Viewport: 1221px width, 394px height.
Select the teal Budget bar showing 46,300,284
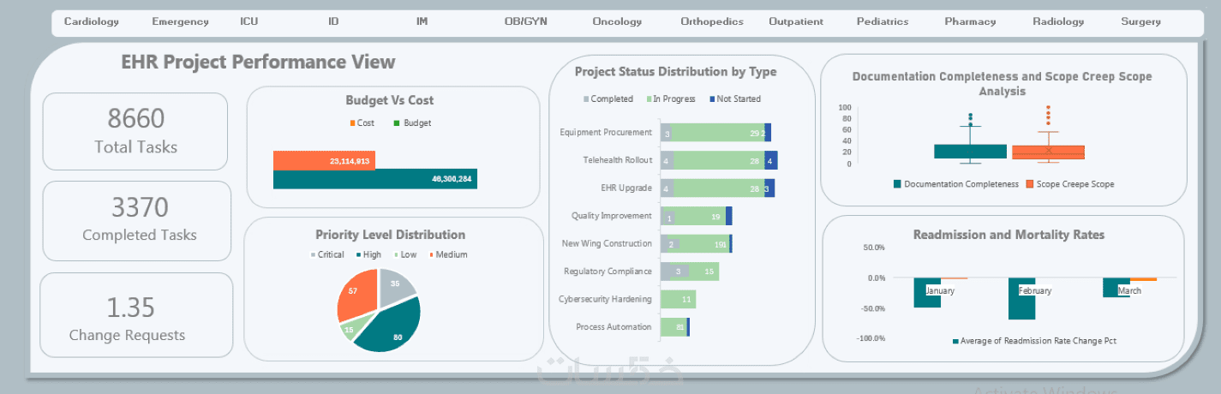coord(374,179)
